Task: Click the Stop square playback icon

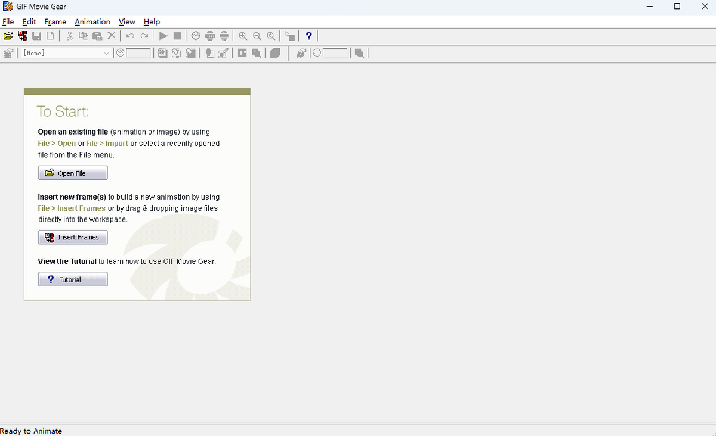Action: 177,36
